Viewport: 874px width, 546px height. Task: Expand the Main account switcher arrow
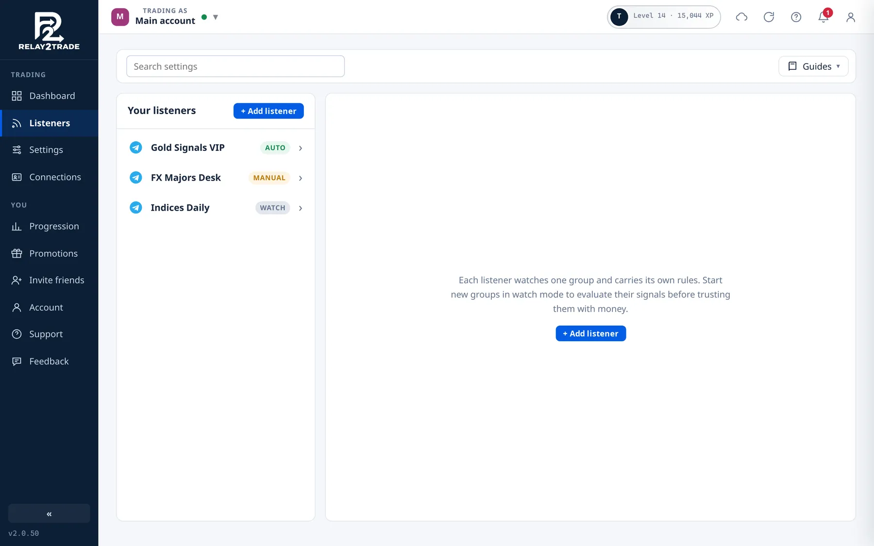pyautogui.click(x=216, y=17)
